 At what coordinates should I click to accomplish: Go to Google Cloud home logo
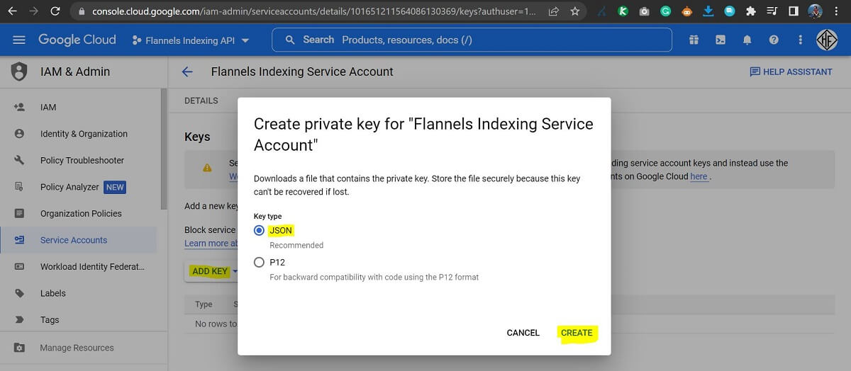(77, 40)
